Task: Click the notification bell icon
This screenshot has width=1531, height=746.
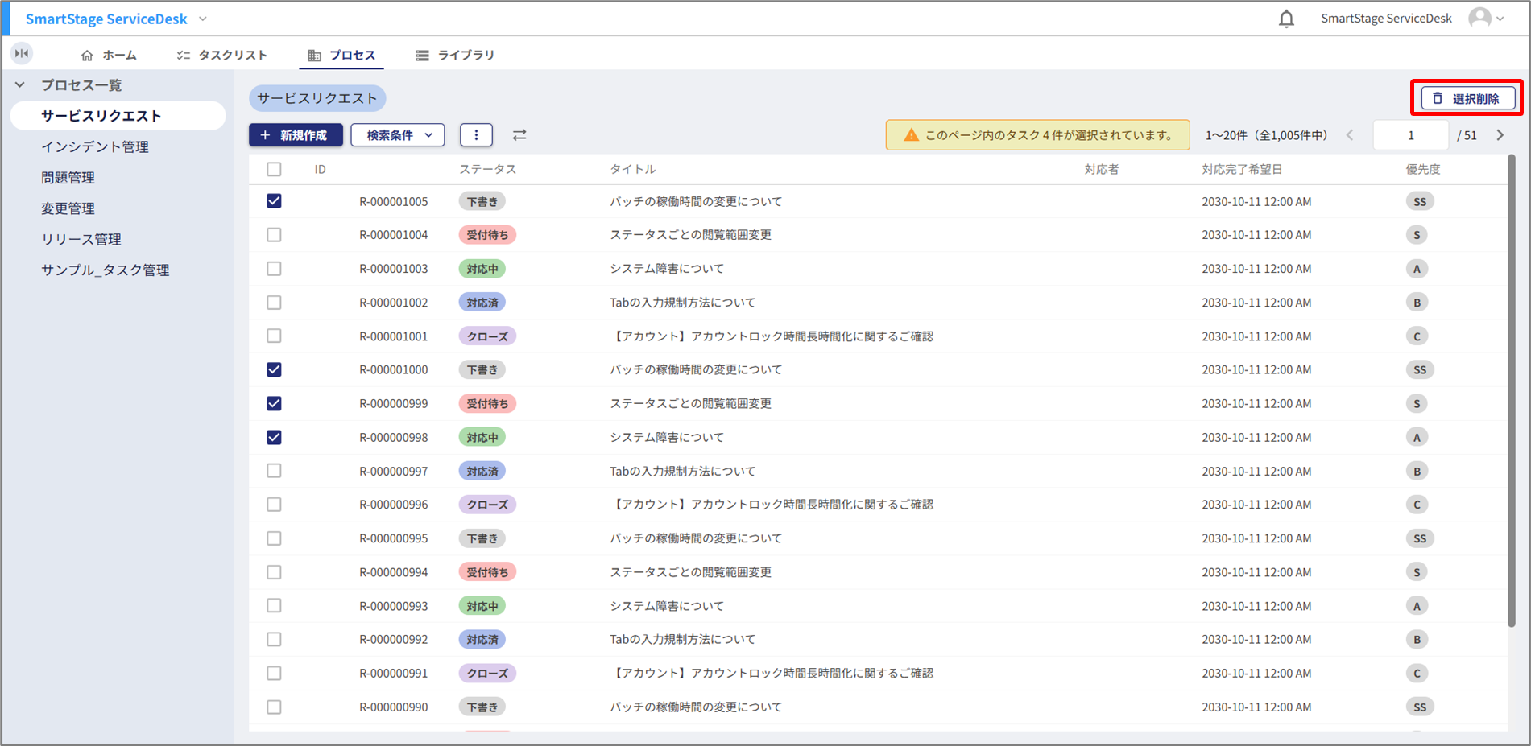Action: (x=1286, y=19)
